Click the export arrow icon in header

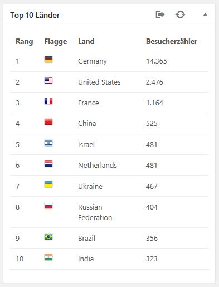pos(160,14)
